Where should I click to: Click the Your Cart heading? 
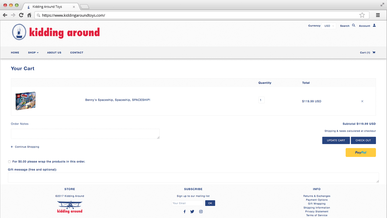(23, 68)
